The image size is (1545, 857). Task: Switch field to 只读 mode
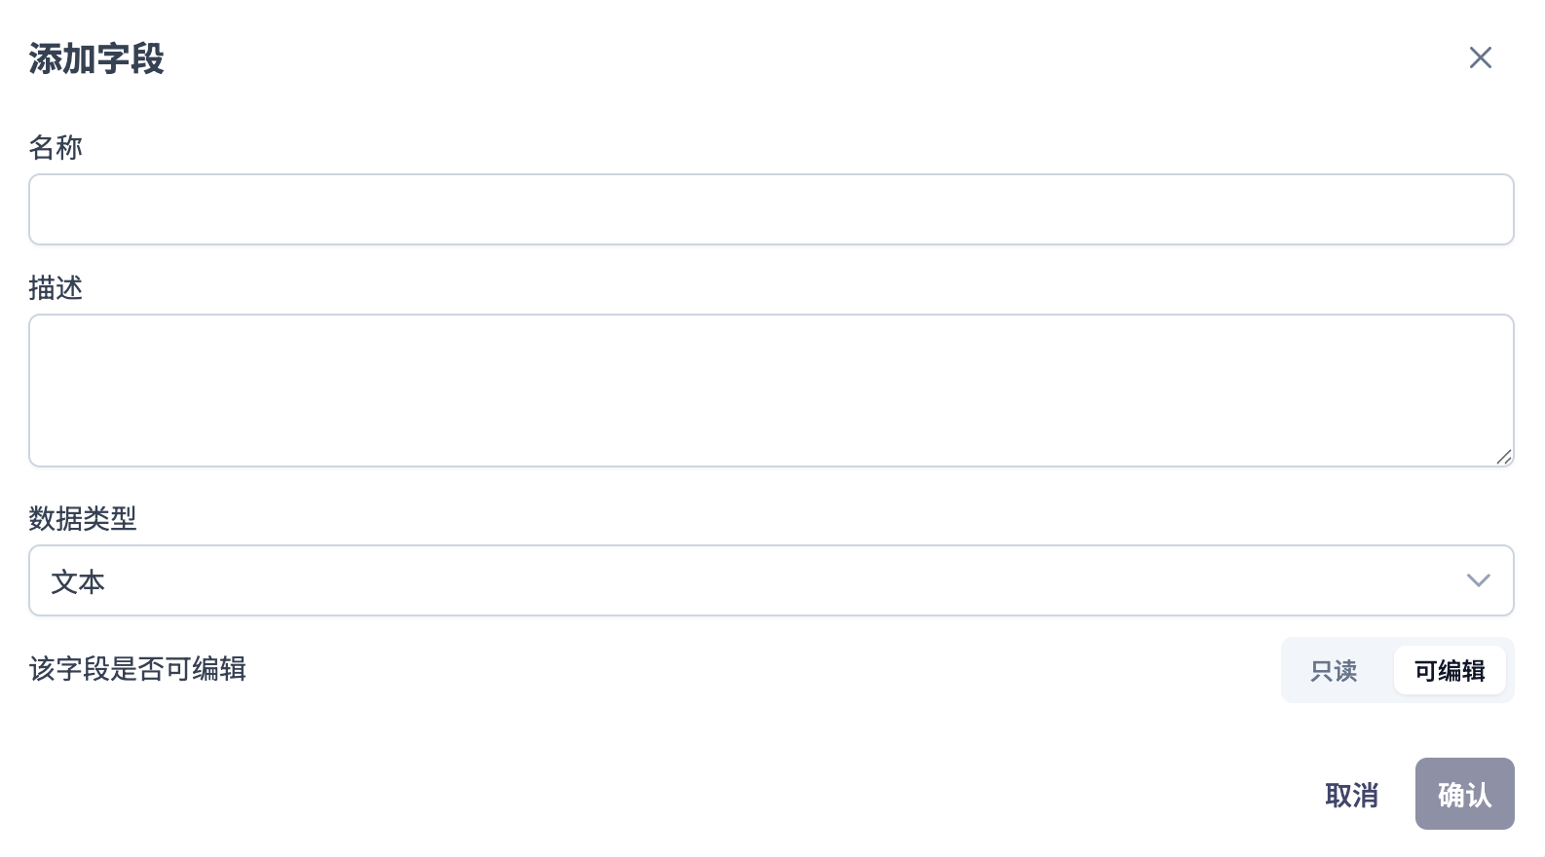1334,670
